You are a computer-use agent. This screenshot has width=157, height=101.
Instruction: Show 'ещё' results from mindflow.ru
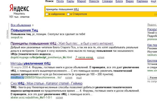point(79,78)
